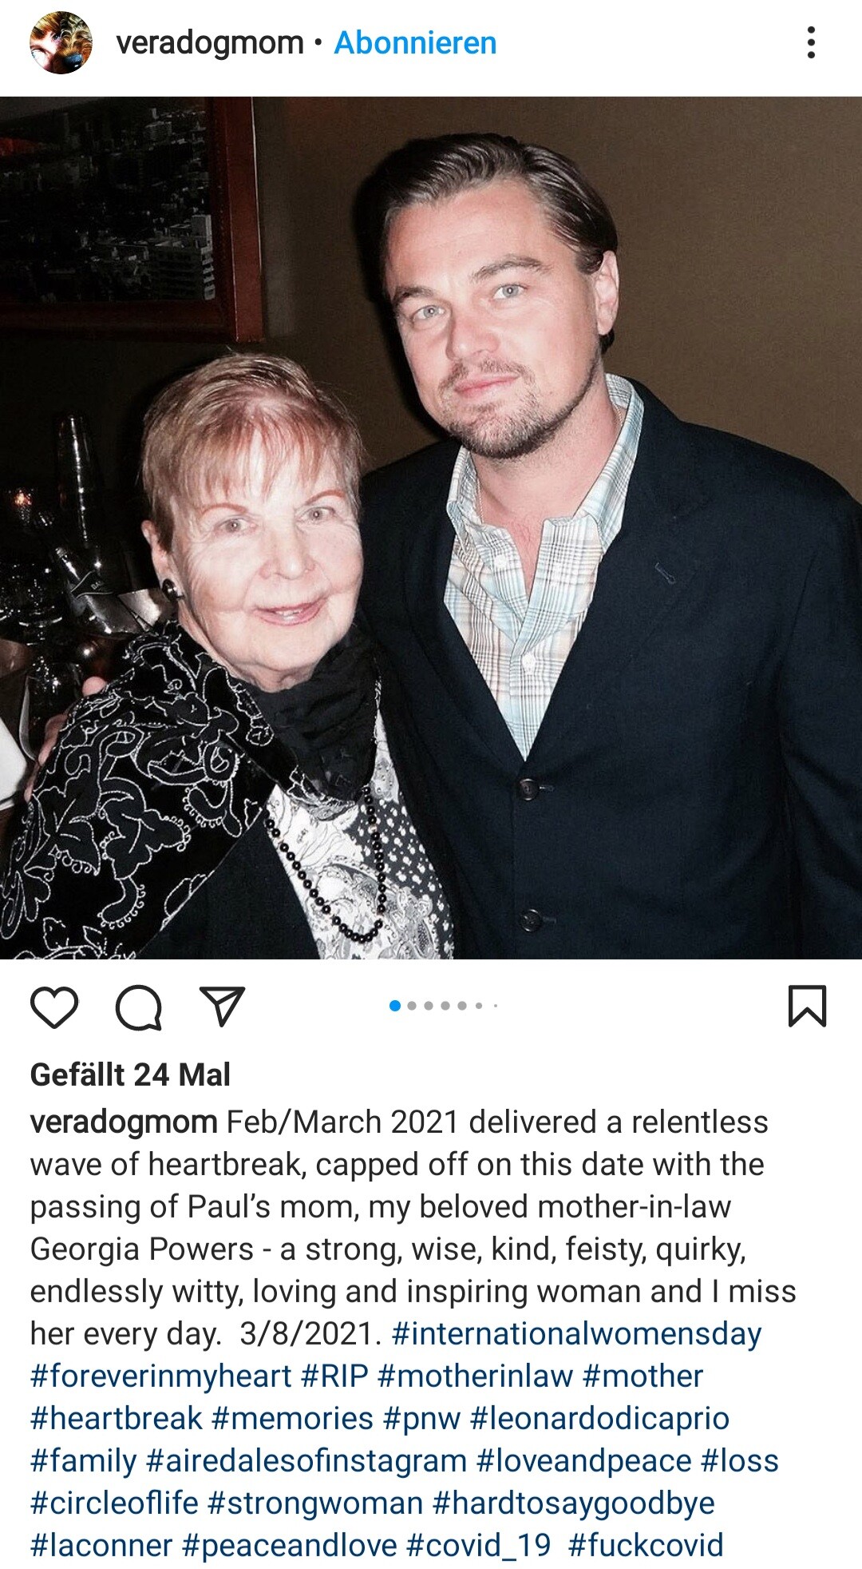Open the #internationalwomensday hashtag

(576, 1334)
